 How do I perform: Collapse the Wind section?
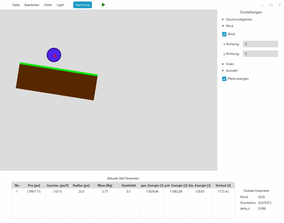coord(228,26)
